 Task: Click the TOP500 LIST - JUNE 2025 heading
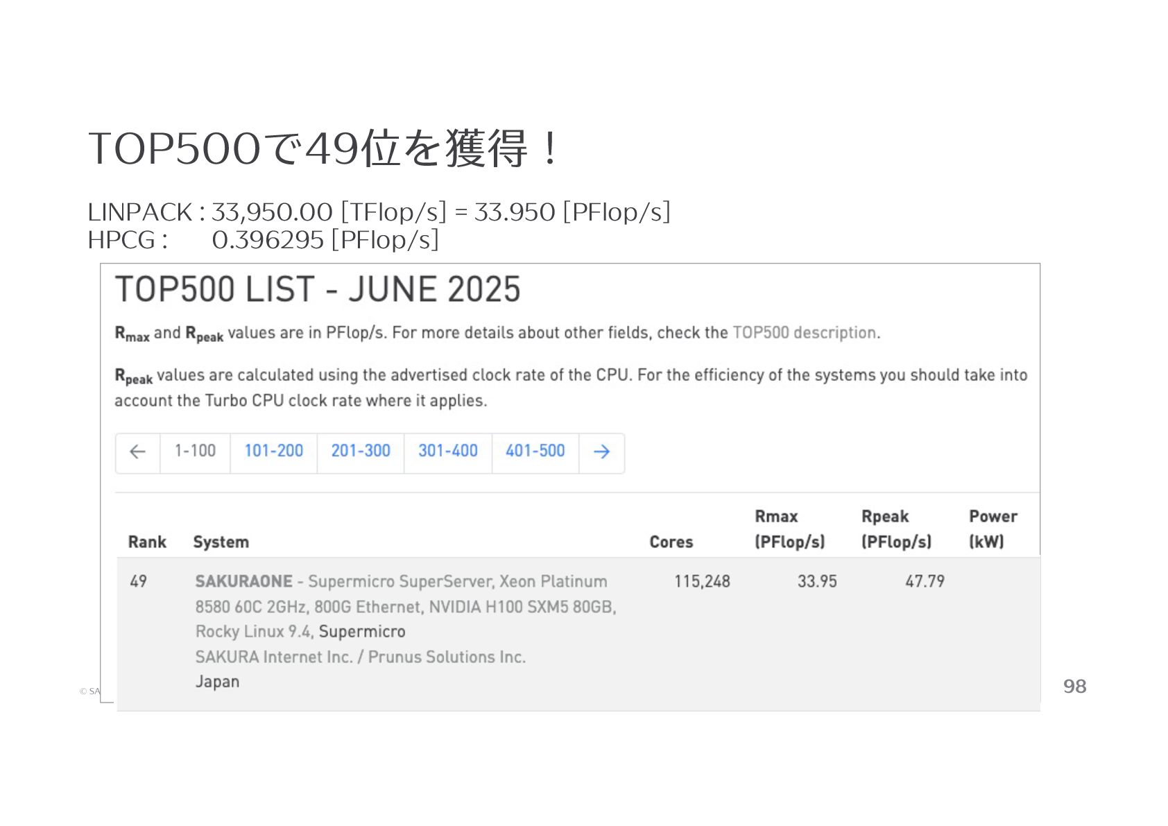coord(318,289)
